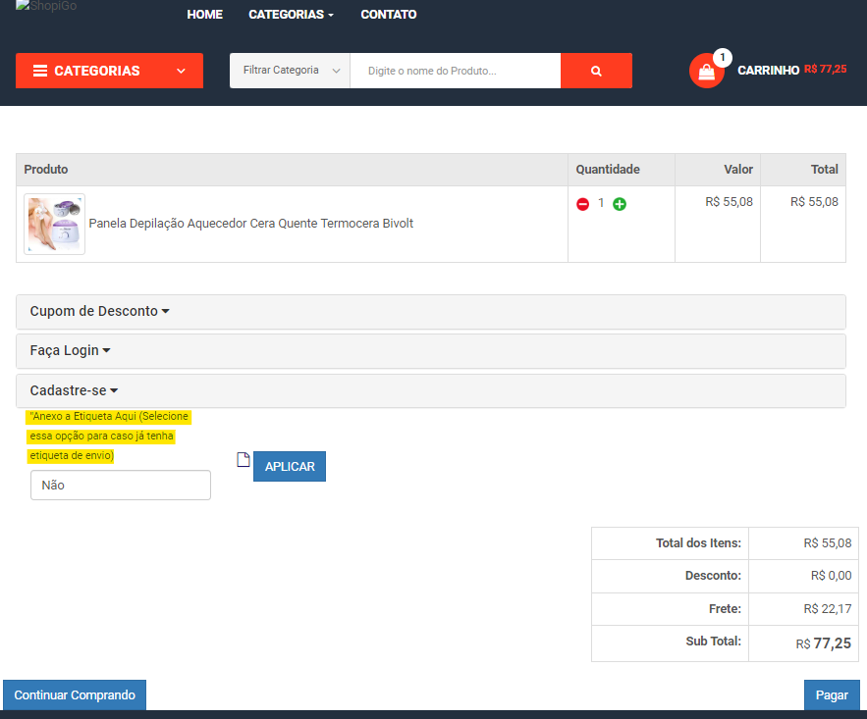Click the shopping cart bag icon

tap(706, 72)
